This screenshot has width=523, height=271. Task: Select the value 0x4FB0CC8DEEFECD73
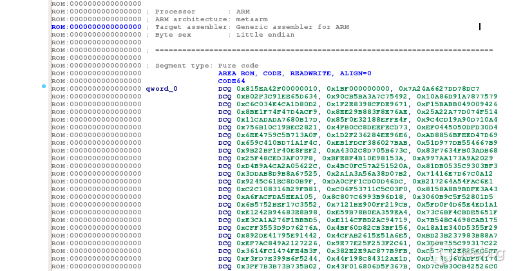point(367,127)
